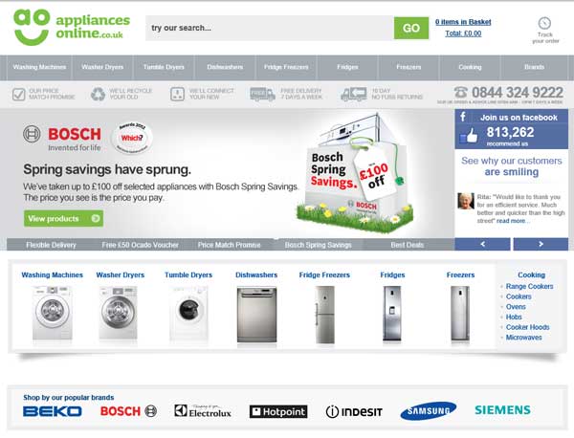Click into the try our search field
Screen dimensions: 574x438
pyautogui.click(x=270, y=28)
